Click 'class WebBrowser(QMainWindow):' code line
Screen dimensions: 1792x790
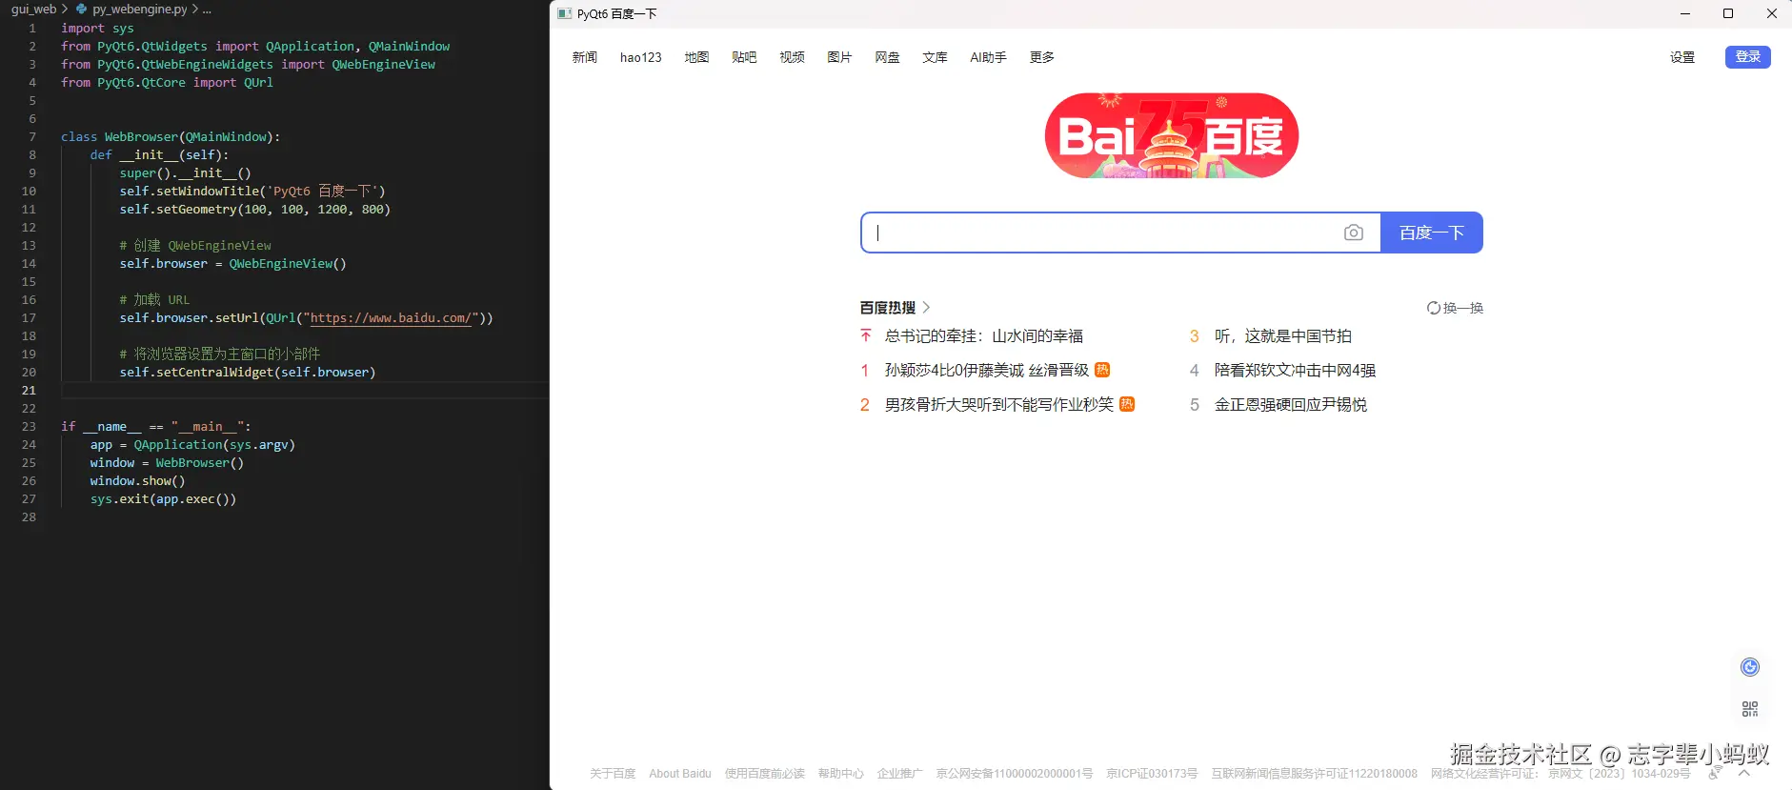[x=171, y=136]
